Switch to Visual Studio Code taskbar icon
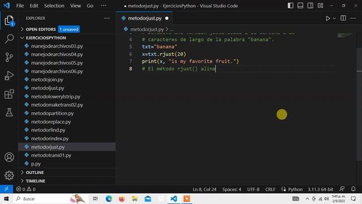The image size is (362, 204). click(174, 199)
